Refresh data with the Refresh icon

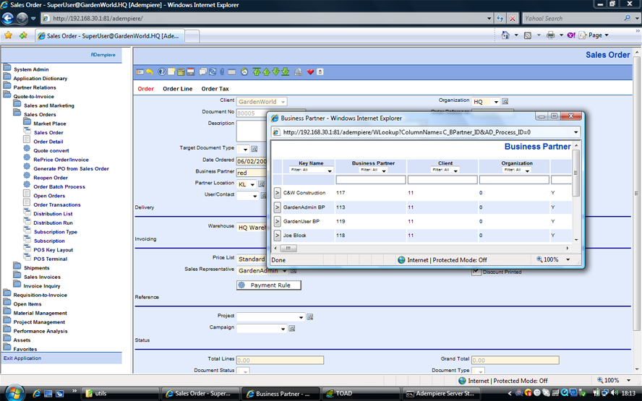pyautogui.click(x=213, y=72)
